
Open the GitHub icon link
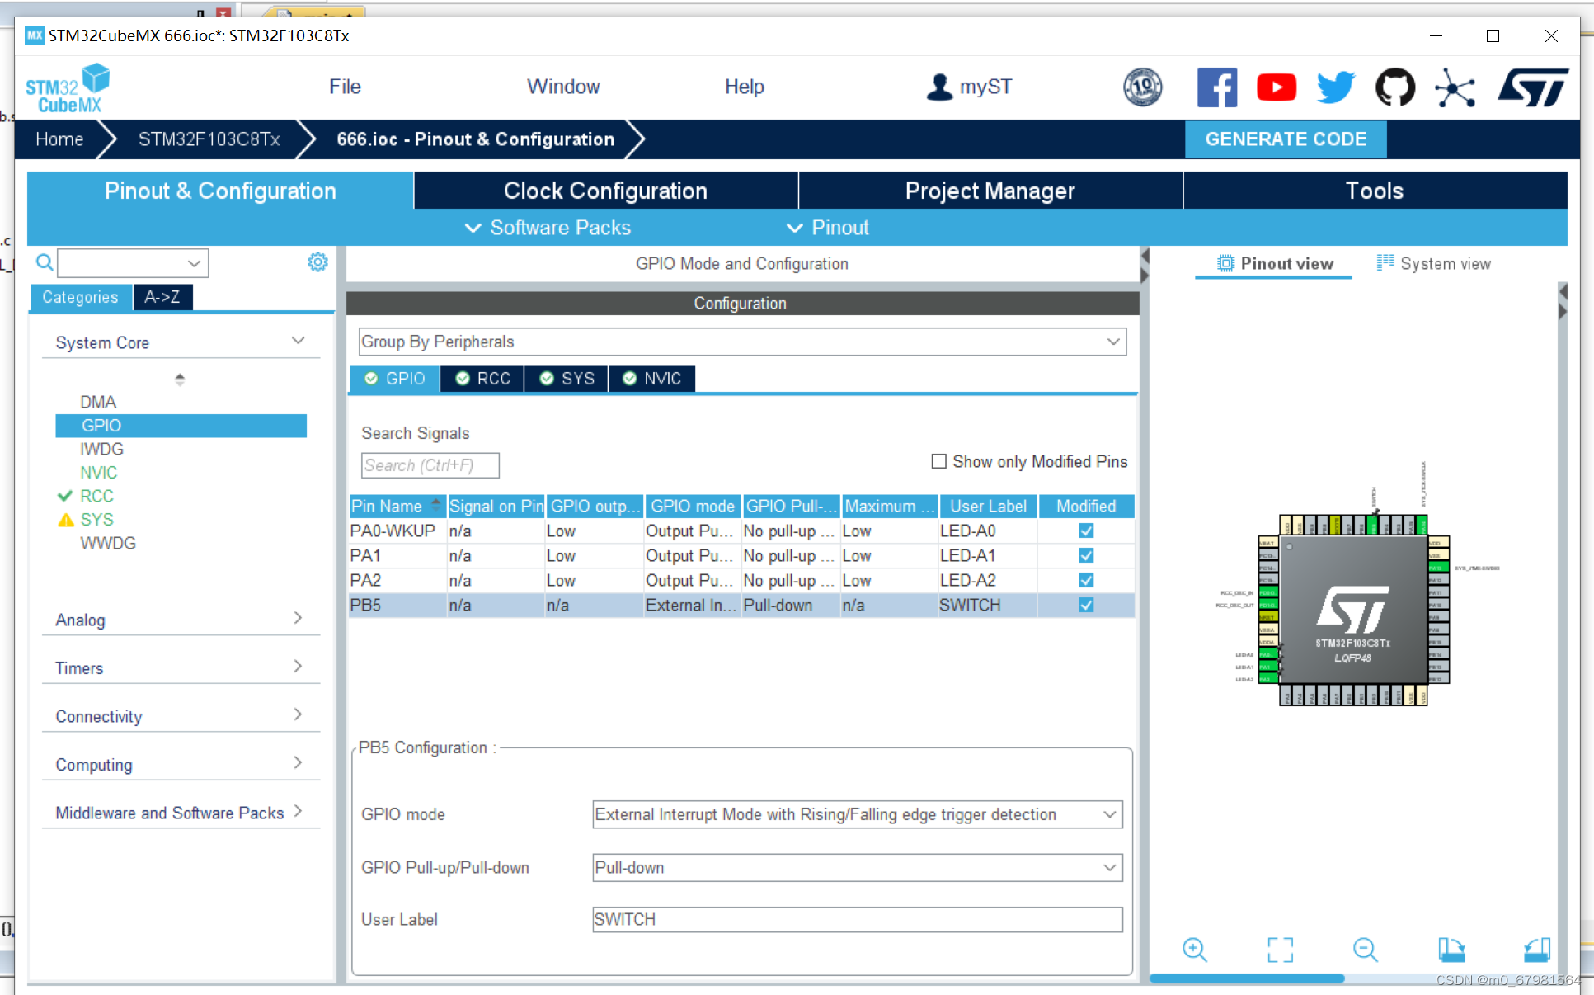(x=1395, y=87)
